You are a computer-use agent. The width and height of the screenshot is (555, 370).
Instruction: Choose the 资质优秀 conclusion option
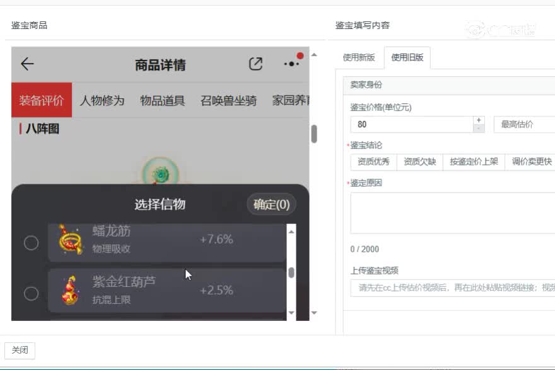(x=373, y=162)
